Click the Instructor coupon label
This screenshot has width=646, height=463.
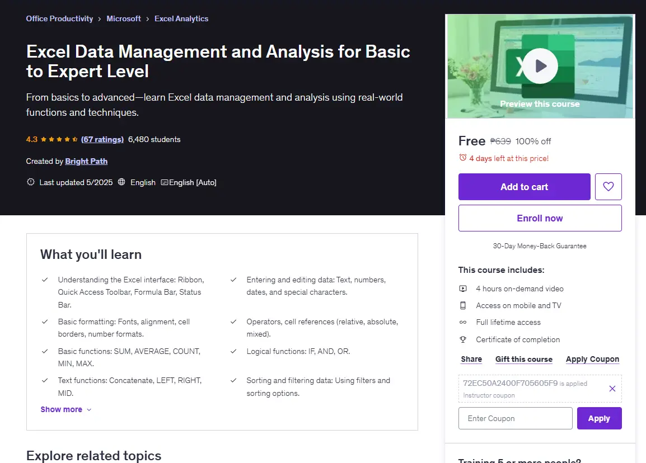pyautogui.click(x=489, y=395)
